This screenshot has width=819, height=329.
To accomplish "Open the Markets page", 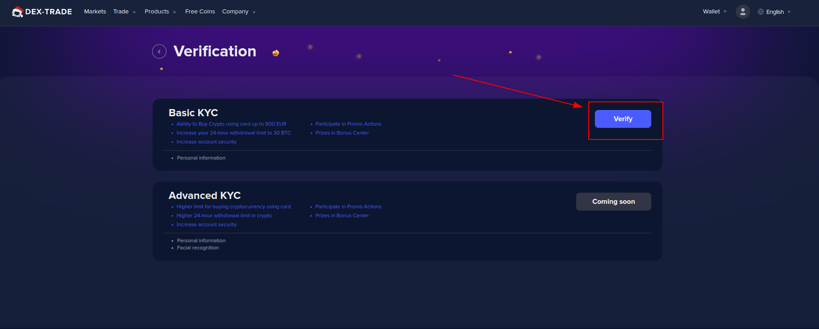I will [95, 12].
